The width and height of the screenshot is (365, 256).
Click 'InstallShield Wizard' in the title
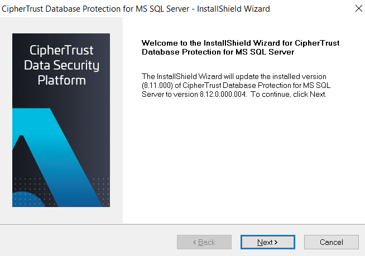pyautogui.click(x=233, y=9)
